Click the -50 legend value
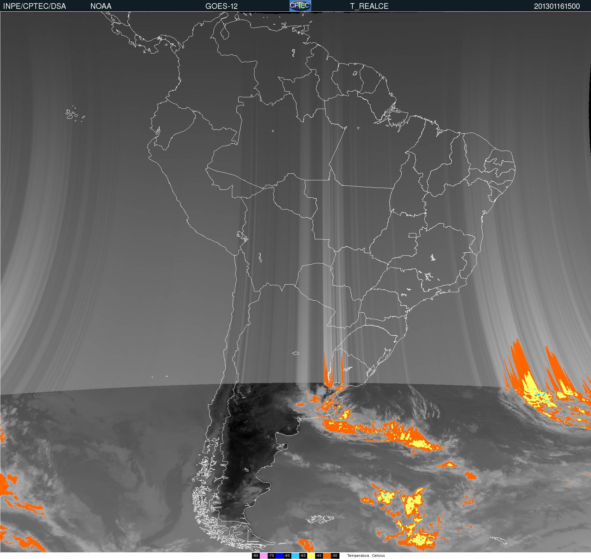Screen dimensions: 591x559 [x=303, y=556]
